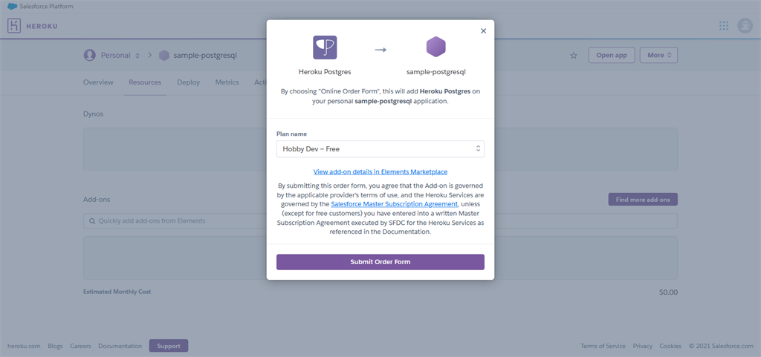The height and width of the screenshot is (357, 761).
Task: Open the app grid launcher icon
Action: pyautogui.click(x=724, y=26)
